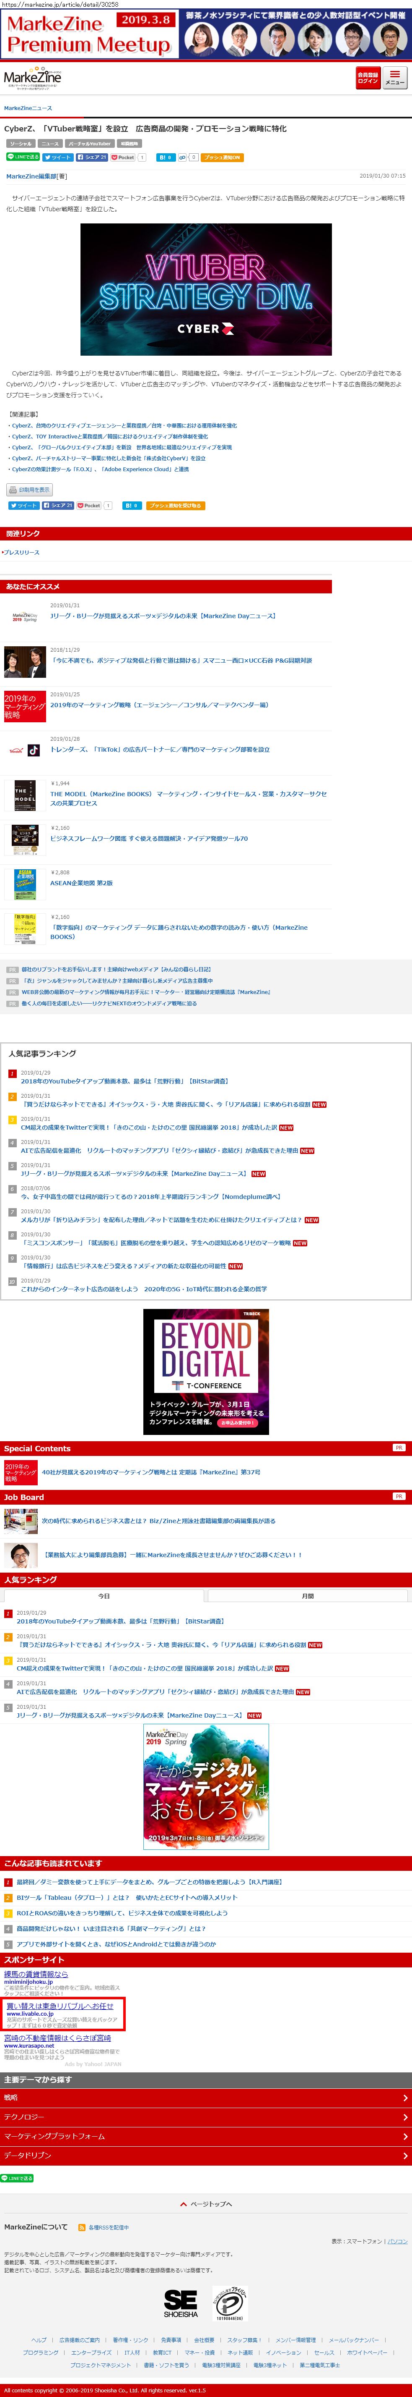Open ASEAN企業地図 第2版 book link
412x2397 pixels.
(82, 883)
